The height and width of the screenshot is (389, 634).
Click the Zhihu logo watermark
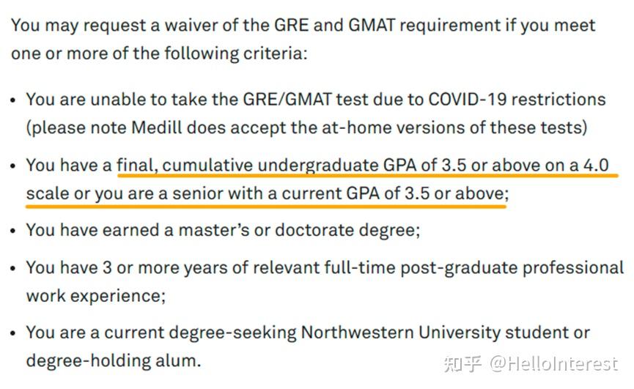coord(463,364)
